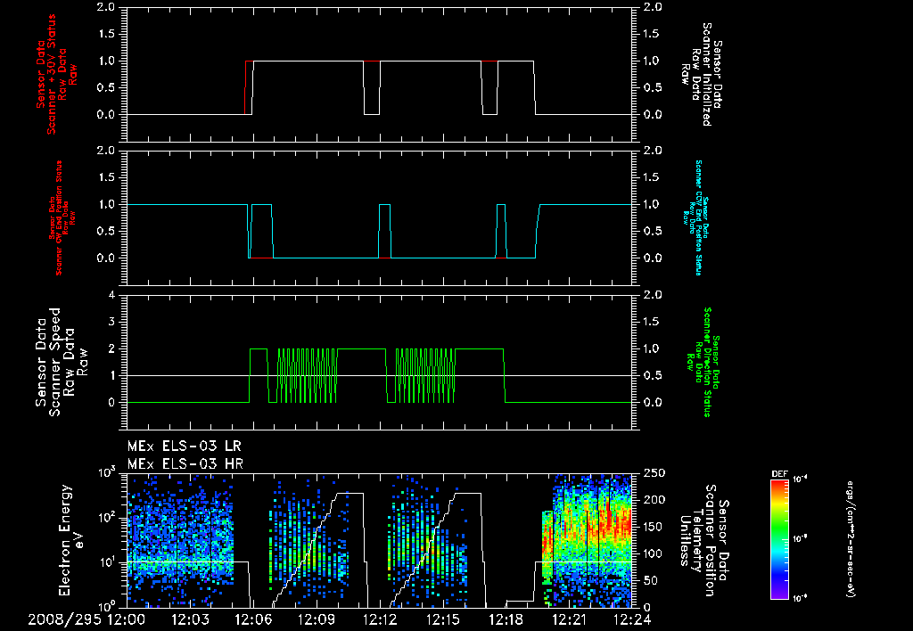Select the 'Scanner Position Telemetry Unitless' axis title

coord(704,540)
